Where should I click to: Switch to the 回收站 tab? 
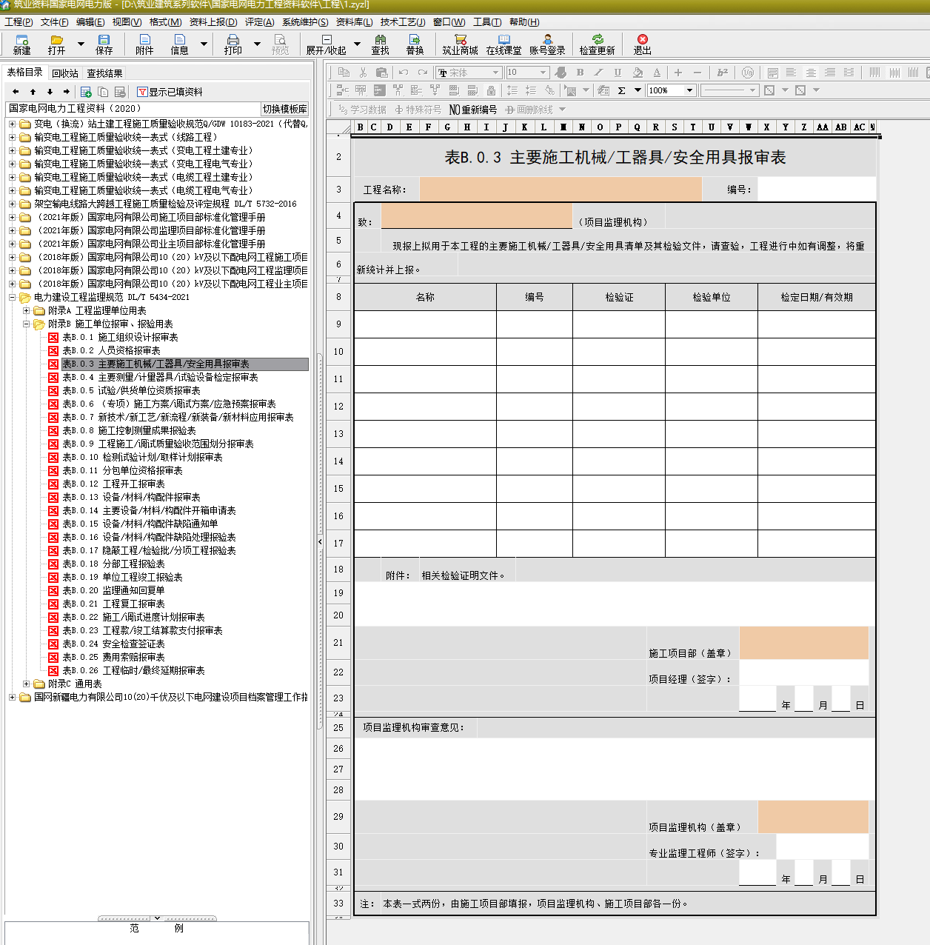click(65, 73)
